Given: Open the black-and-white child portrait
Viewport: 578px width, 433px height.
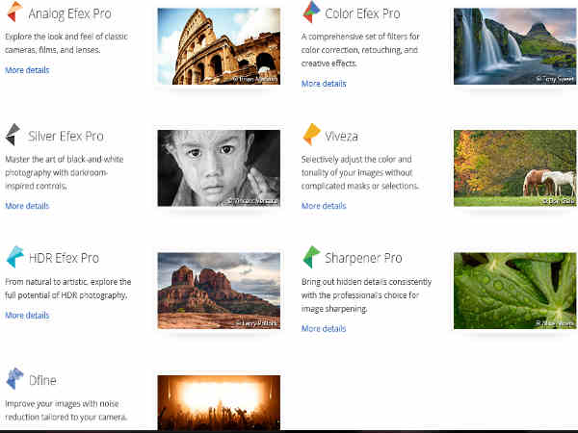Looking at the screenshot, I should (x=219, y=167).
